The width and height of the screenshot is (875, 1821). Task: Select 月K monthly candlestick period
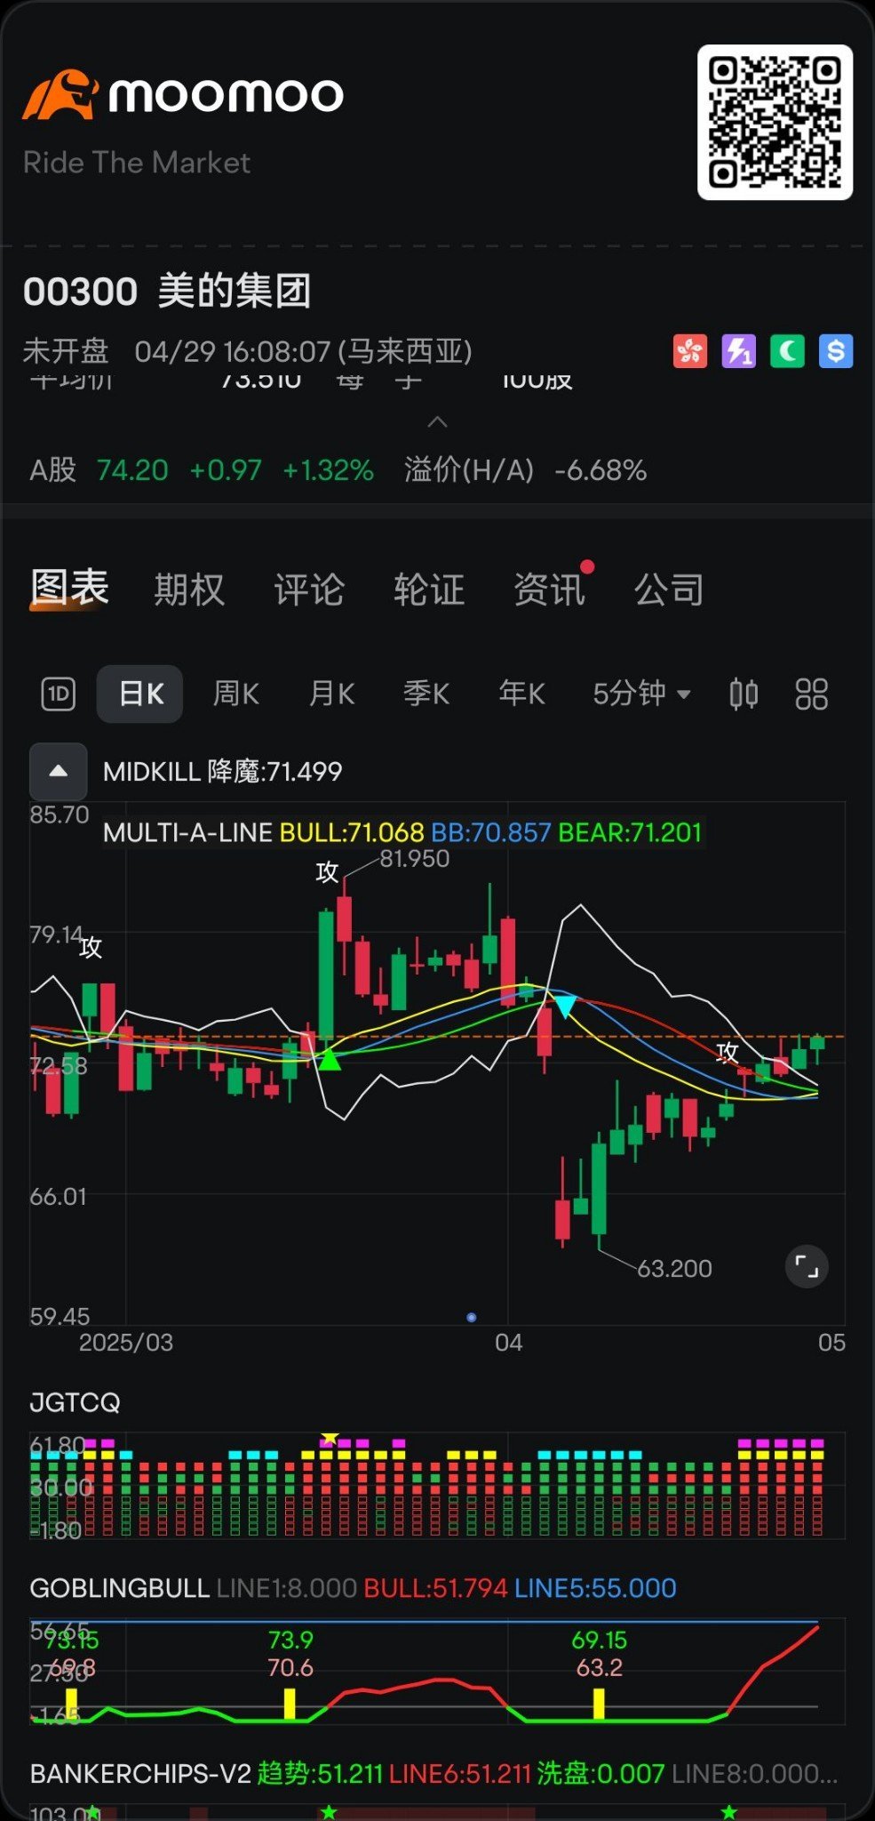click(331, 694)
